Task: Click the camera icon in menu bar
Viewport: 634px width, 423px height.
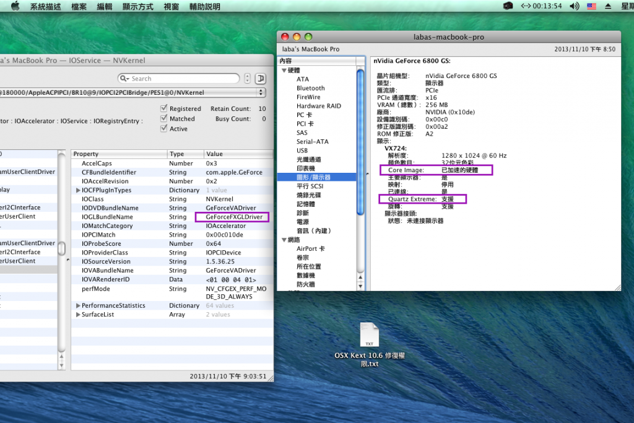Action: coord(508,6)
